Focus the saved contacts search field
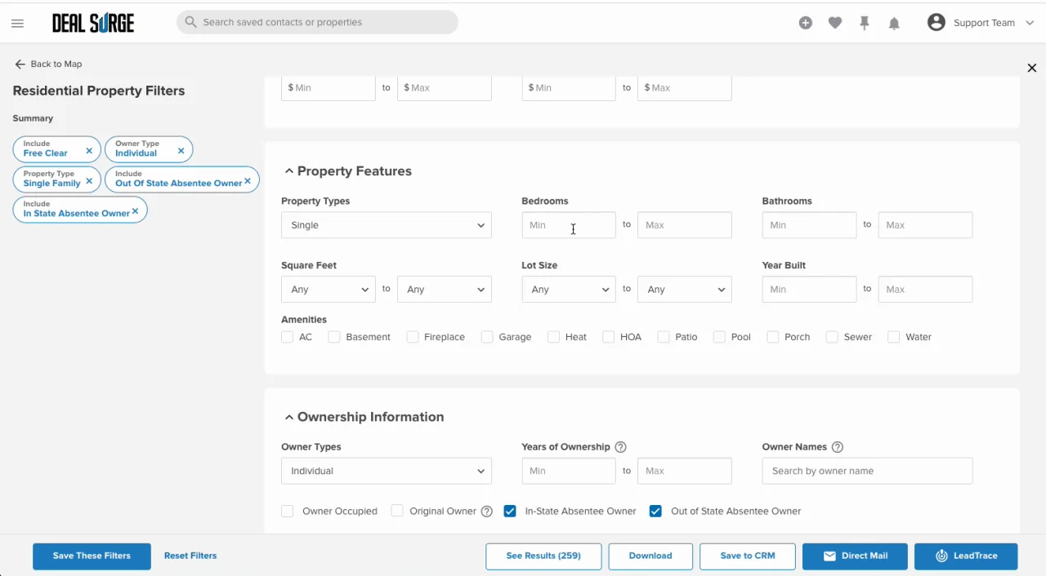Screen dimensions: 1046x576 tap(317, 22)
